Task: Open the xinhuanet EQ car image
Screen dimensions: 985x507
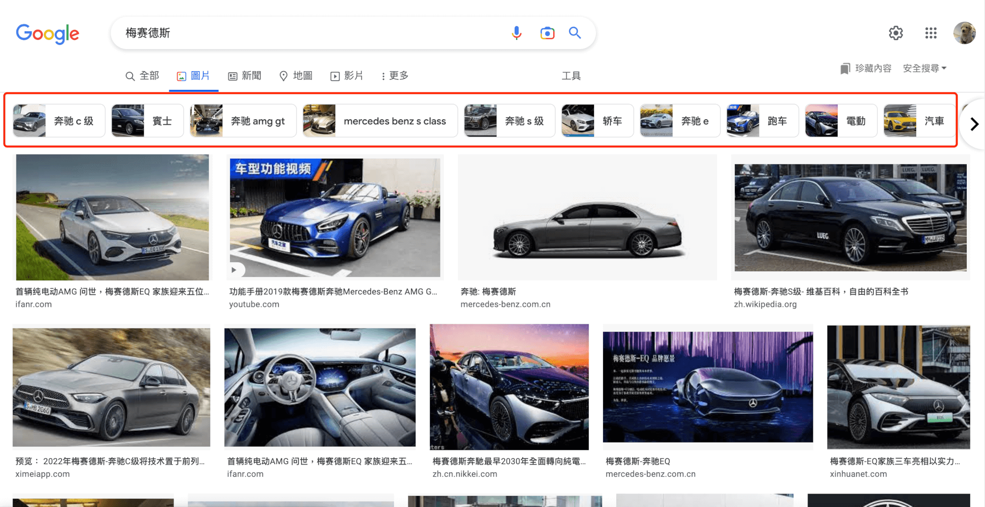Action: (898, 387)
